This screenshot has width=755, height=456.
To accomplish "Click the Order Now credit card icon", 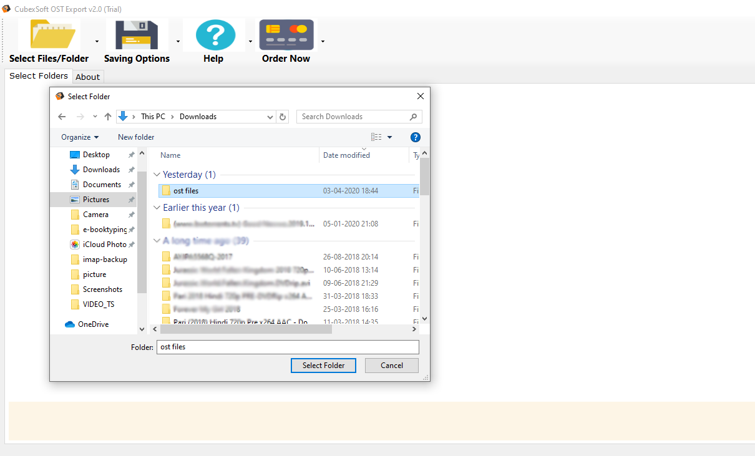I will pyautogui.click(x=286, y=36).
